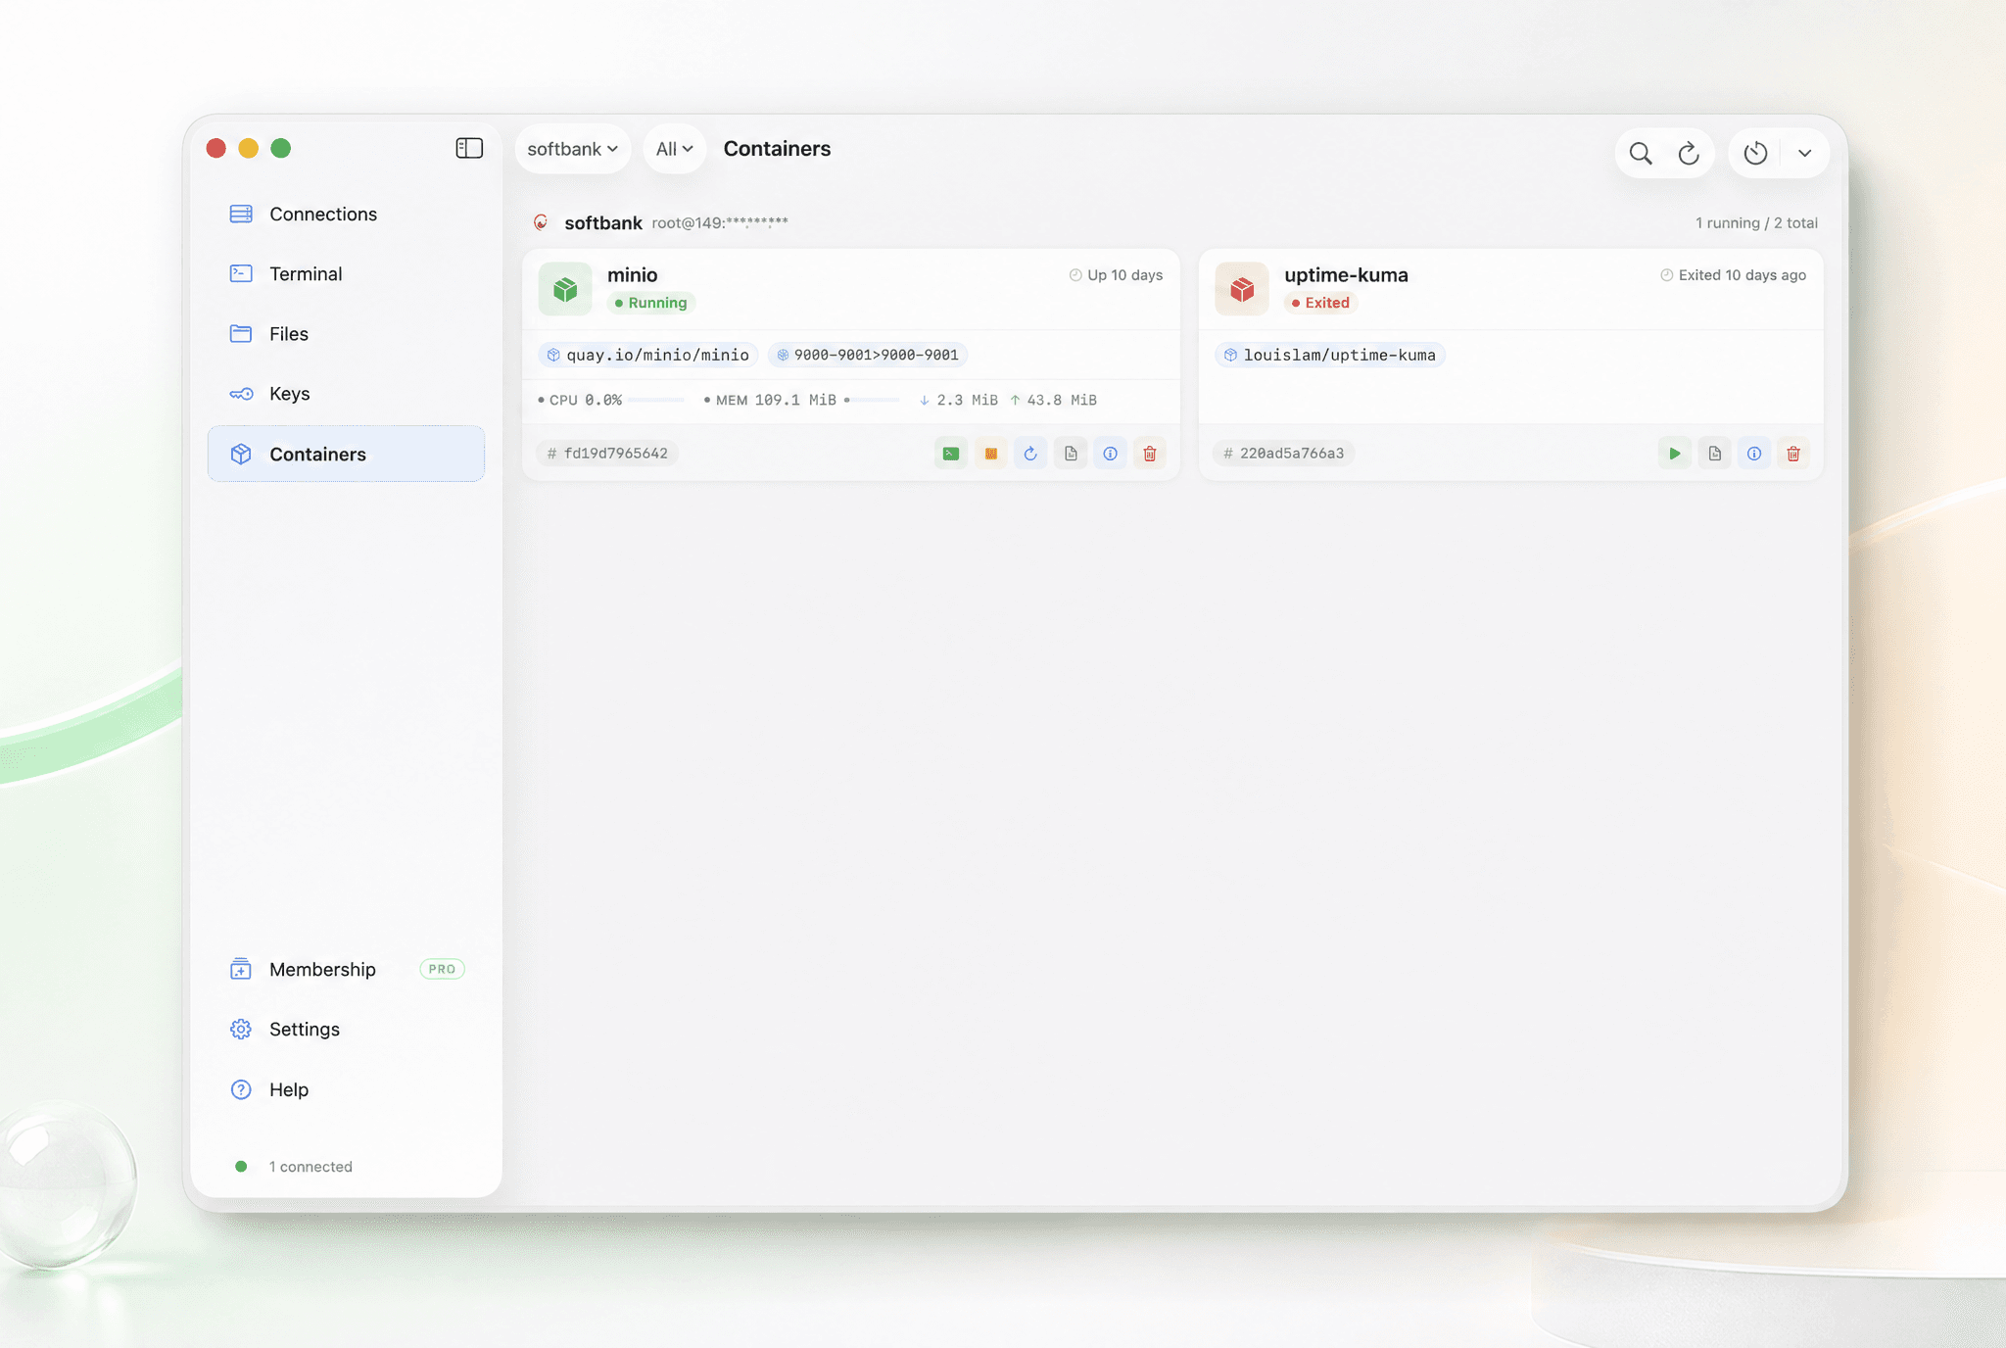This screenshot has width=2006, height=1348.
Task: Click the Exited status badge
Action: 1319,303
